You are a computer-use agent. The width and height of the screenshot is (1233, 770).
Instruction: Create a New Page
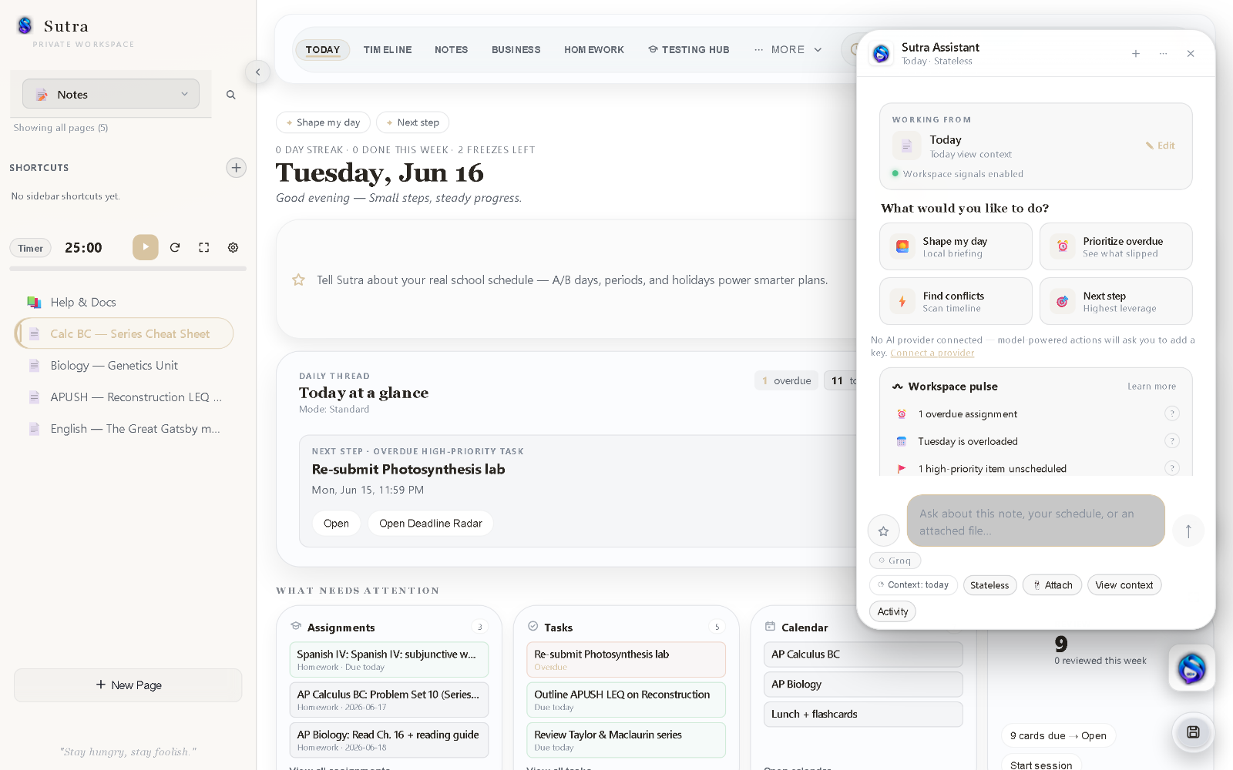pyautogui.click(x=128, y=685)
